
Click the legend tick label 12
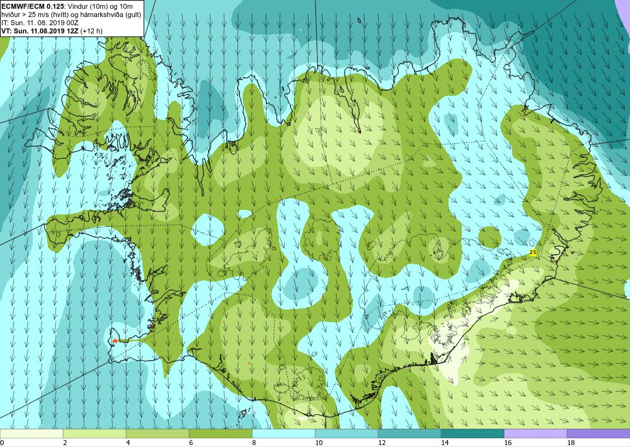click(x=382, y=443)
